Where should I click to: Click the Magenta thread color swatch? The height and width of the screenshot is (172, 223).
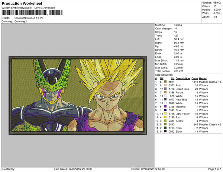pos(165,106)
